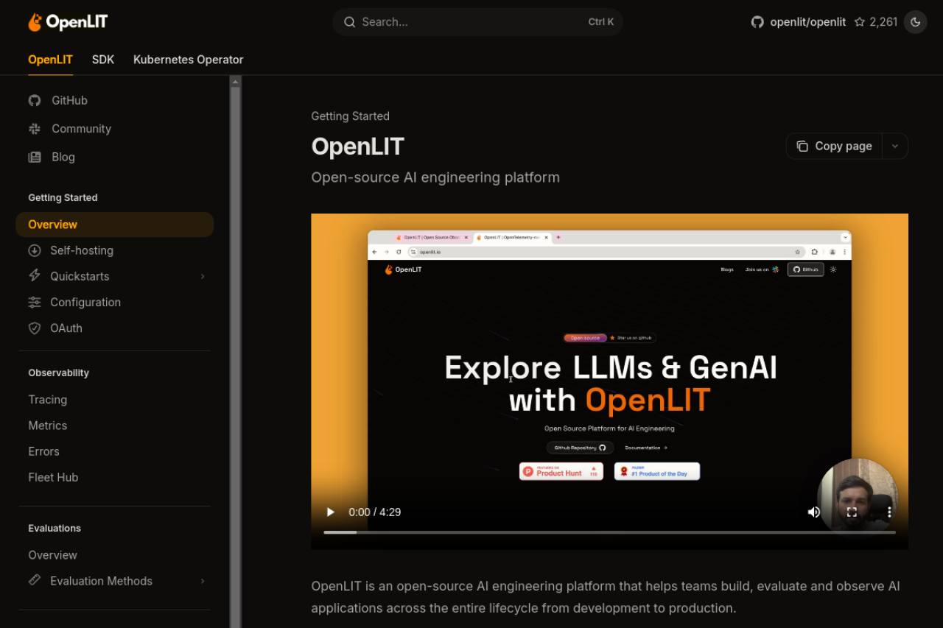This screenshot has height=628, width=943.
Task: Click the Self-hosting download icon
Action: click(x=35, y=250)
